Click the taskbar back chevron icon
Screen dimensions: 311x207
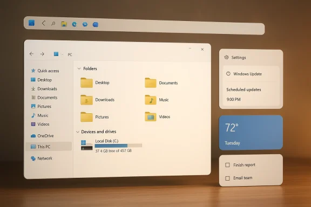[43, 23]
